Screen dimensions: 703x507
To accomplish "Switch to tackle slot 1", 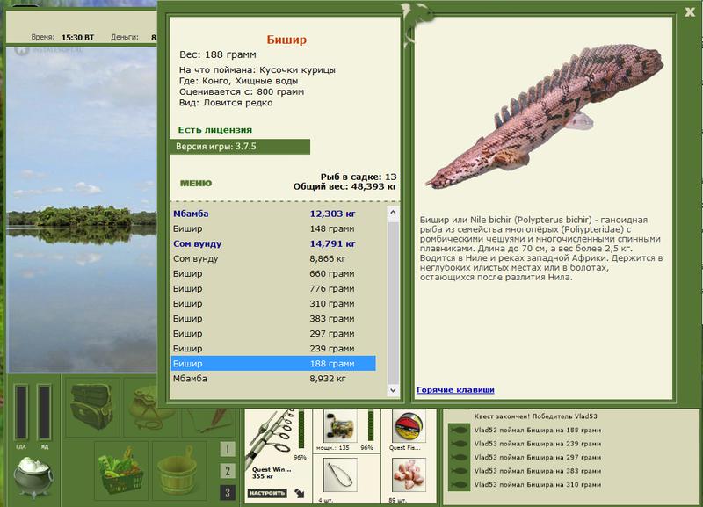I will [228, 449].
